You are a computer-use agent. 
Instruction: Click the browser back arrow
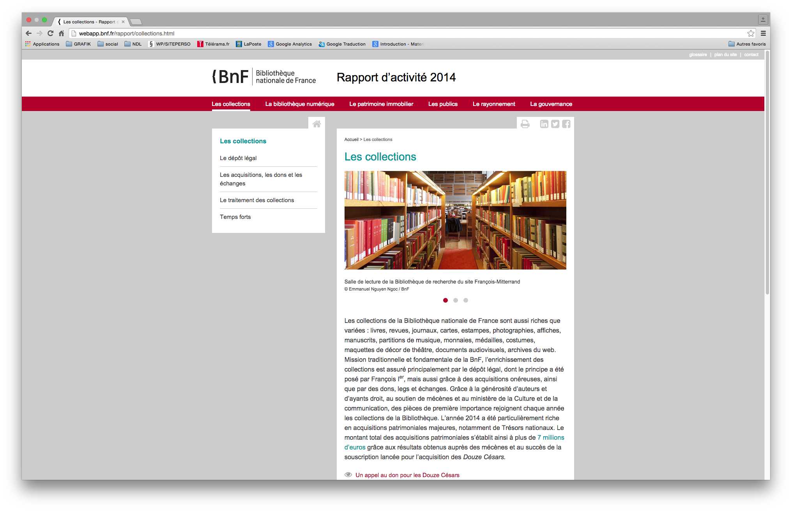pyautogui.click(x=28, y=33)
